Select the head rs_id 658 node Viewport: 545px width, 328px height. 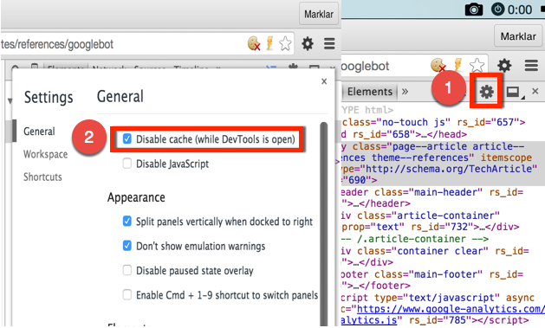pos(405,134)
